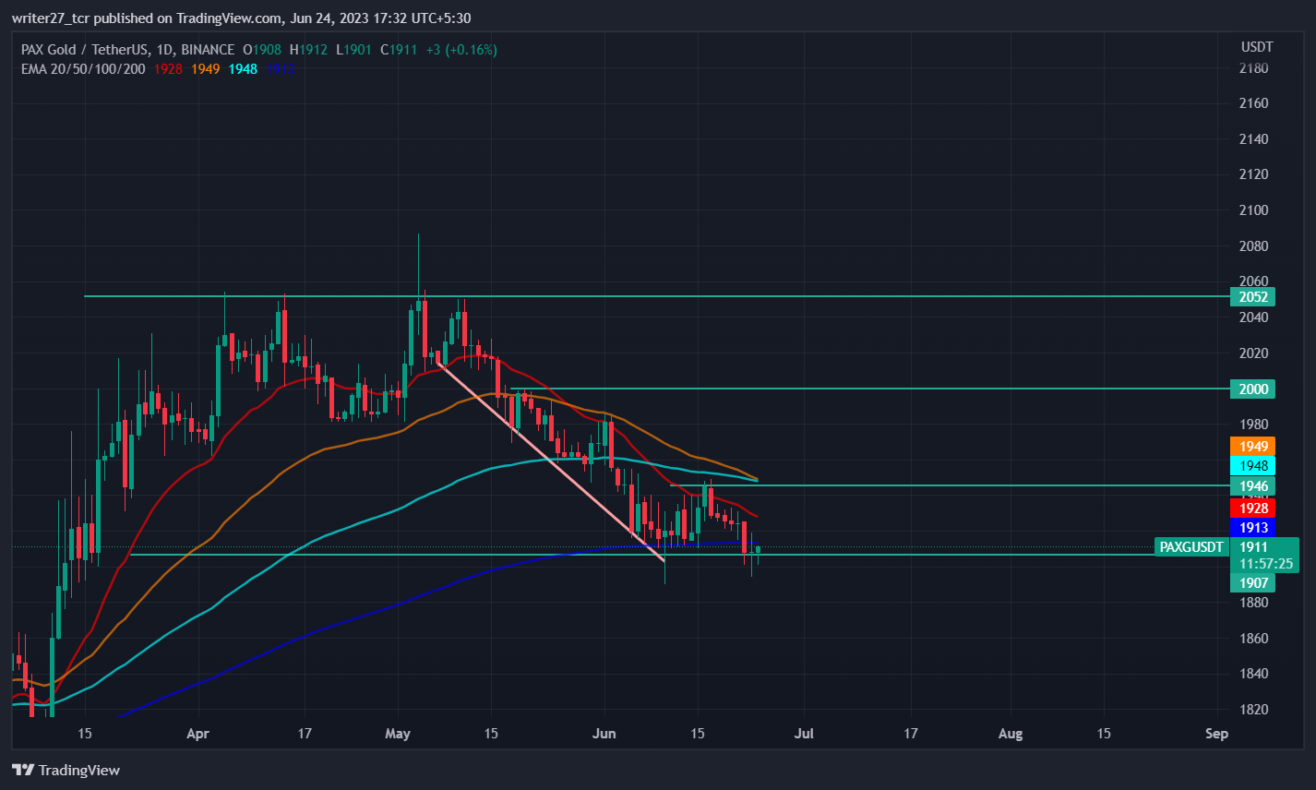
Task: Click the orange 1949 EMA price tag
Action: coord(1253,447)
